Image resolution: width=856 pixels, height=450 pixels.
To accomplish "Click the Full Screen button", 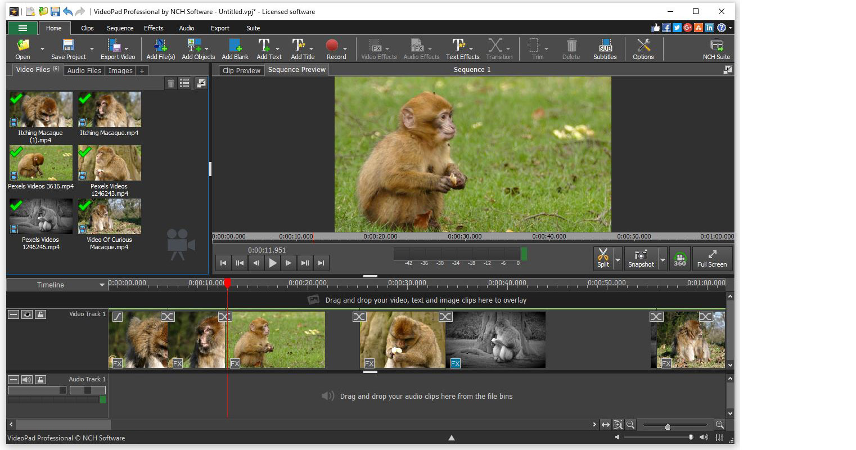I will pyautogui.click(x=712, y=259).
